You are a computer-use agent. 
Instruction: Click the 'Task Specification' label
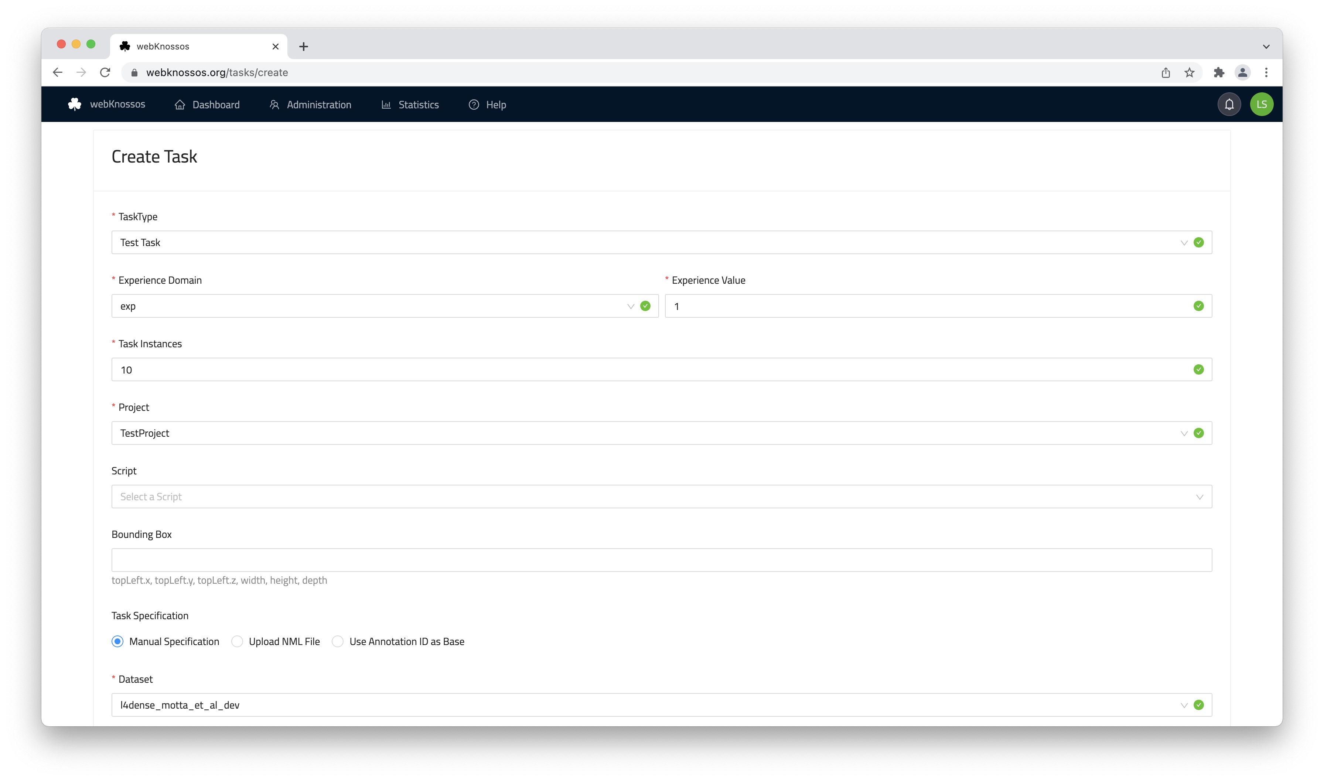pos(150,616)
